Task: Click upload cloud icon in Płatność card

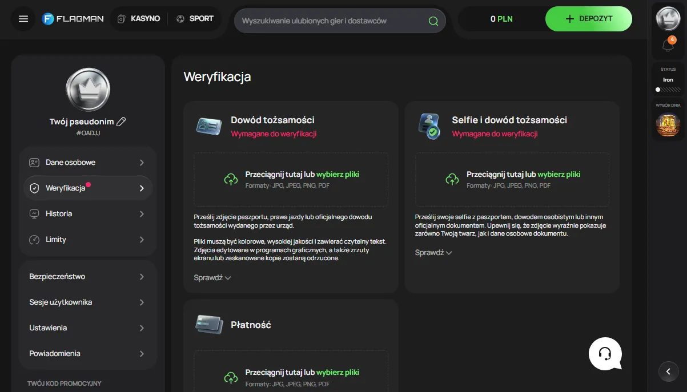Action: pos(231,377)
